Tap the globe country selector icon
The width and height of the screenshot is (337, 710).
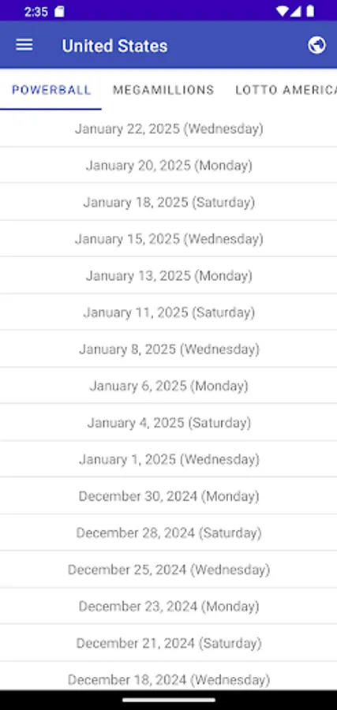(316, 45)
